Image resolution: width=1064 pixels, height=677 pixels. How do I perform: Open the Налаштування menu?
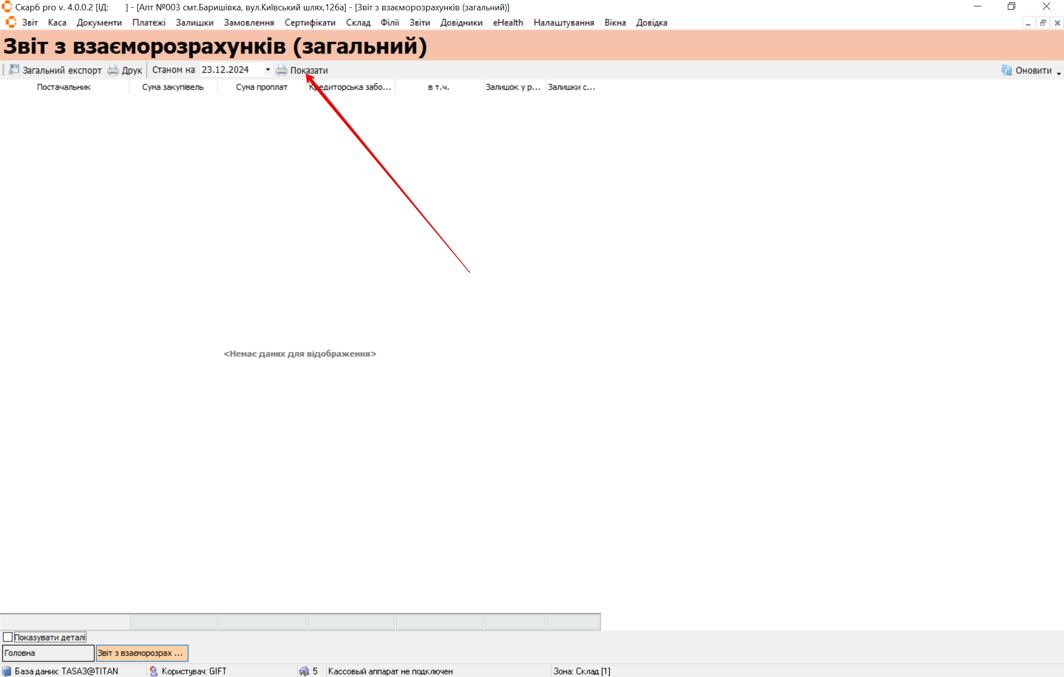pos(563,23)
